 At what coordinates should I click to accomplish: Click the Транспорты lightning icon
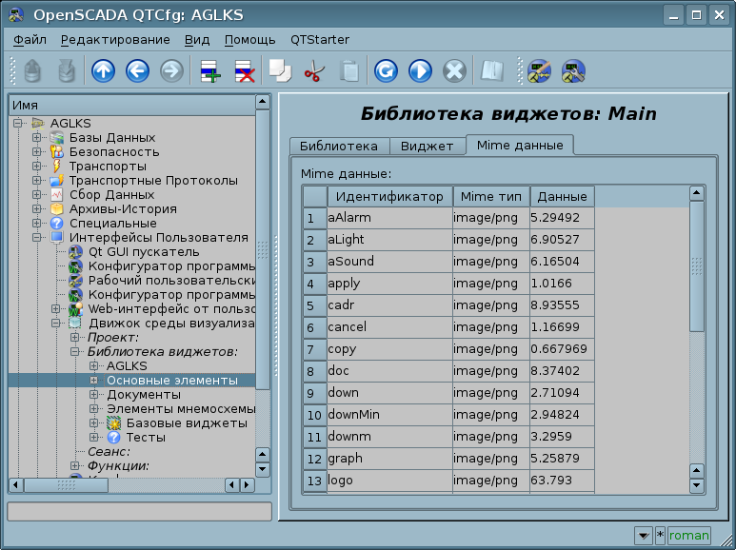pos(57,167)
